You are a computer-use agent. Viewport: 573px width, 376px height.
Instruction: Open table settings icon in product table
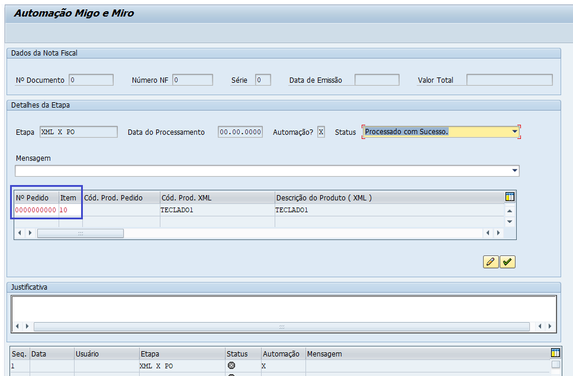click(510, 197)
